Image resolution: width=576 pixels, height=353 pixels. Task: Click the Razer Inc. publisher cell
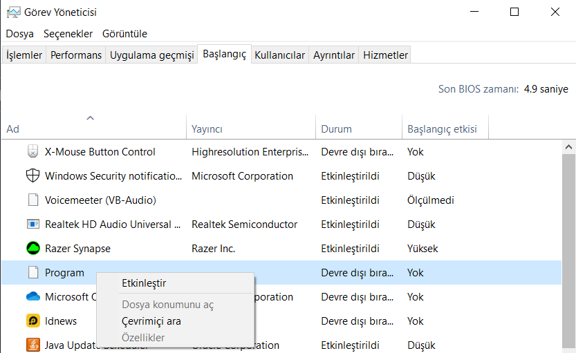(x=213, y=249)
